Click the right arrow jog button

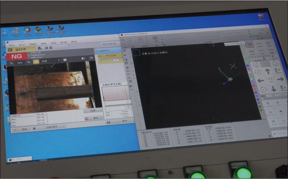tap(280, 79)
